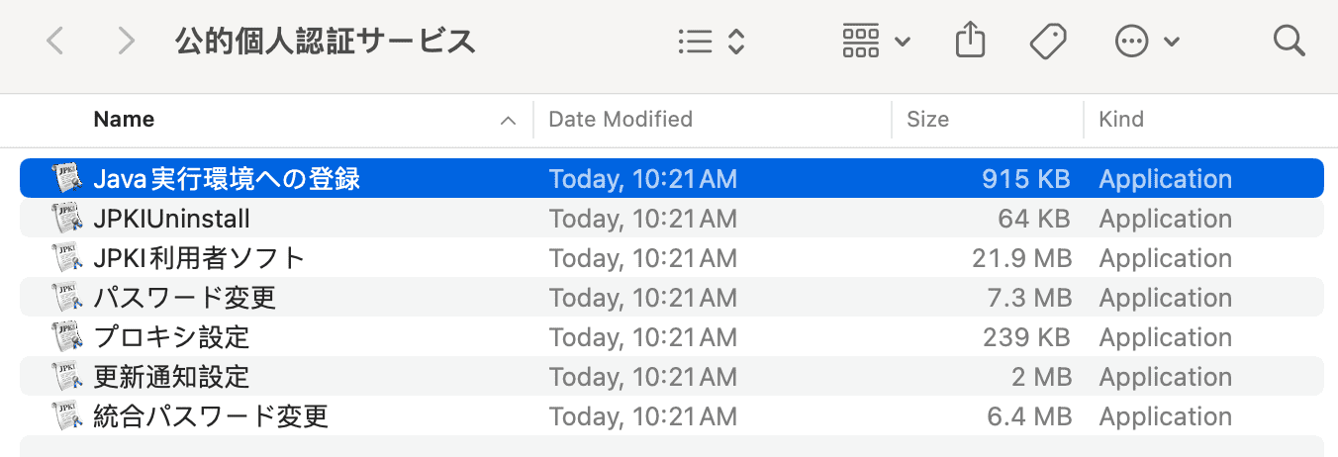Click the JPKIUninstall application icon
Screen dimensions: 1338x457
pyautogui.click(x=65, y=219)
